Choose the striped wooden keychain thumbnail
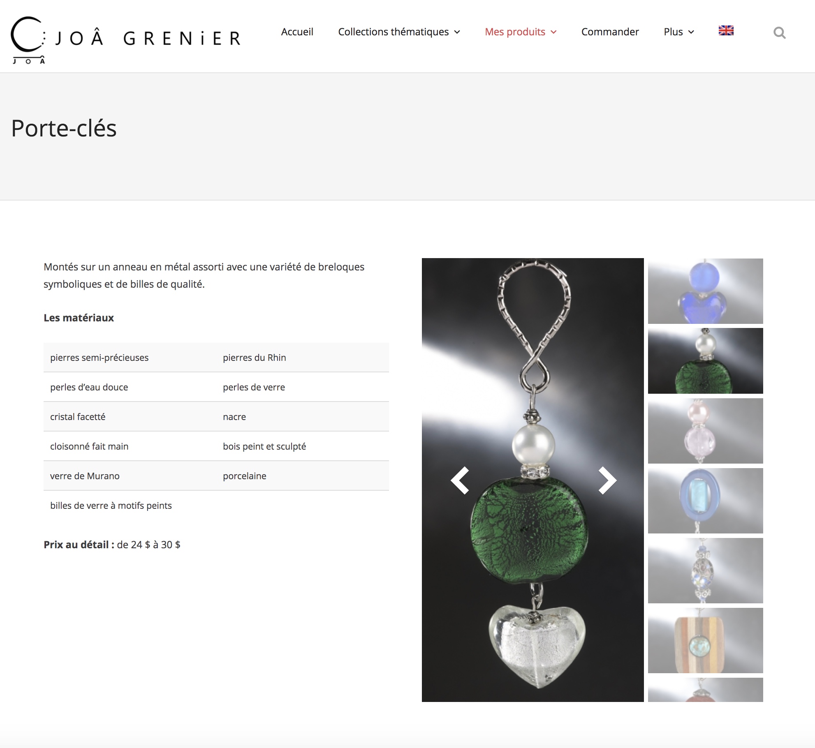Viewport: 815px width, 748px height. click(x=705, y=640)
